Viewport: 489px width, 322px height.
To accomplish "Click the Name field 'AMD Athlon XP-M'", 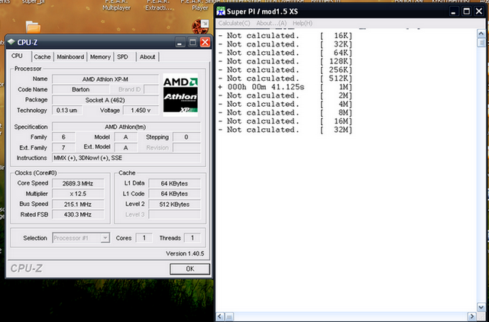I will [x=105, y=79].
